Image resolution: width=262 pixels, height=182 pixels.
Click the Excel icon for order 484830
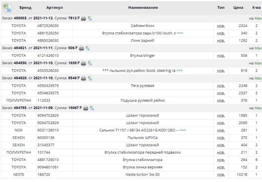click(x=90, y=63)
